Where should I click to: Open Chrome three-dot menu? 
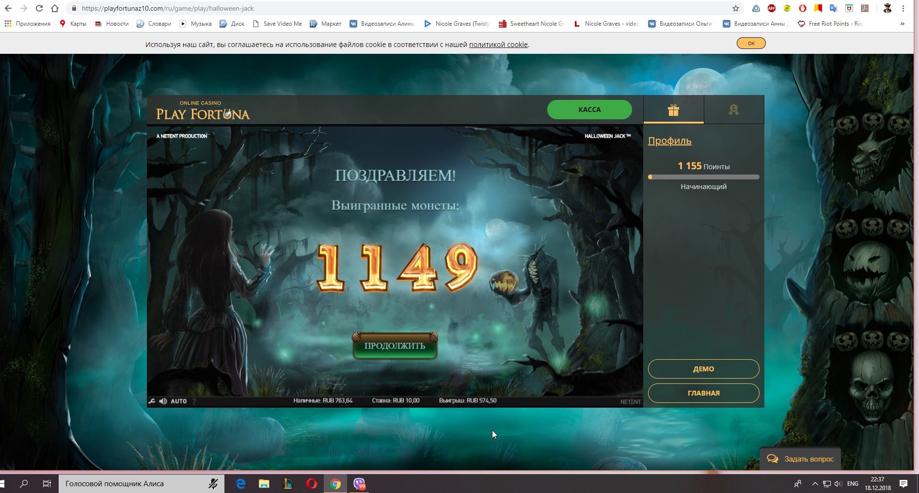pyautogui.click(x=903, y=8)
